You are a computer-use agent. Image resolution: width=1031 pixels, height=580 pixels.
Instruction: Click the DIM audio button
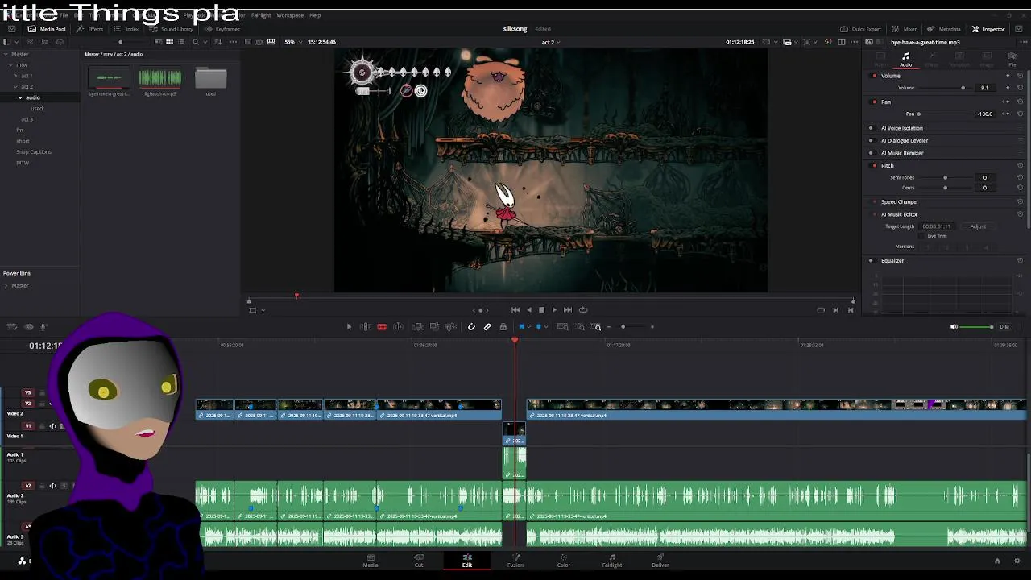coord(1004,327)
